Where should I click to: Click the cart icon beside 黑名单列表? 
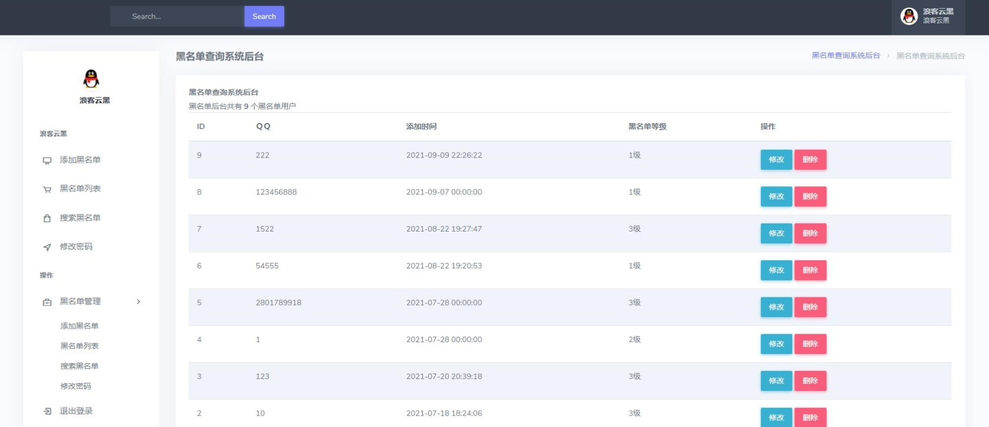tap(47, 190)
